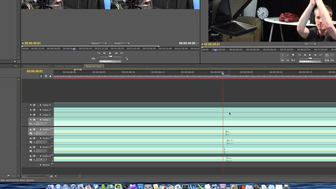Image resolution: width=336 pixels, height=189 pixels.
Task: Toggle Video 3 track output eye
Action: click(31, 110)
